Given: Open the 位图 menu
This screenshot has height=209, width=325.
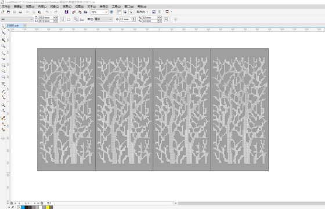Looking at the screenshot, I should tap(79, 6).
